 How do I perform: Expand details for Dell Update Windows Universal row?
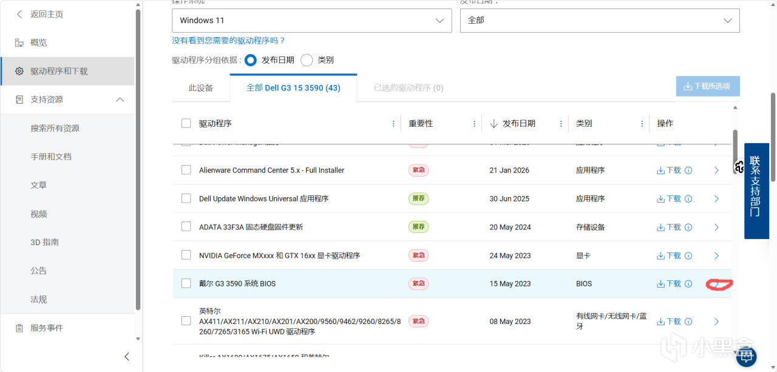tap(716, 199)
